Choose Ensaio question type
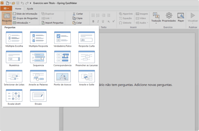 [x=38, y=97]
